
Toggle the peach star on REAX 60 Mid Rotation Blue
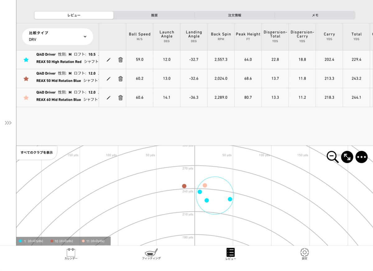[26, 98]
